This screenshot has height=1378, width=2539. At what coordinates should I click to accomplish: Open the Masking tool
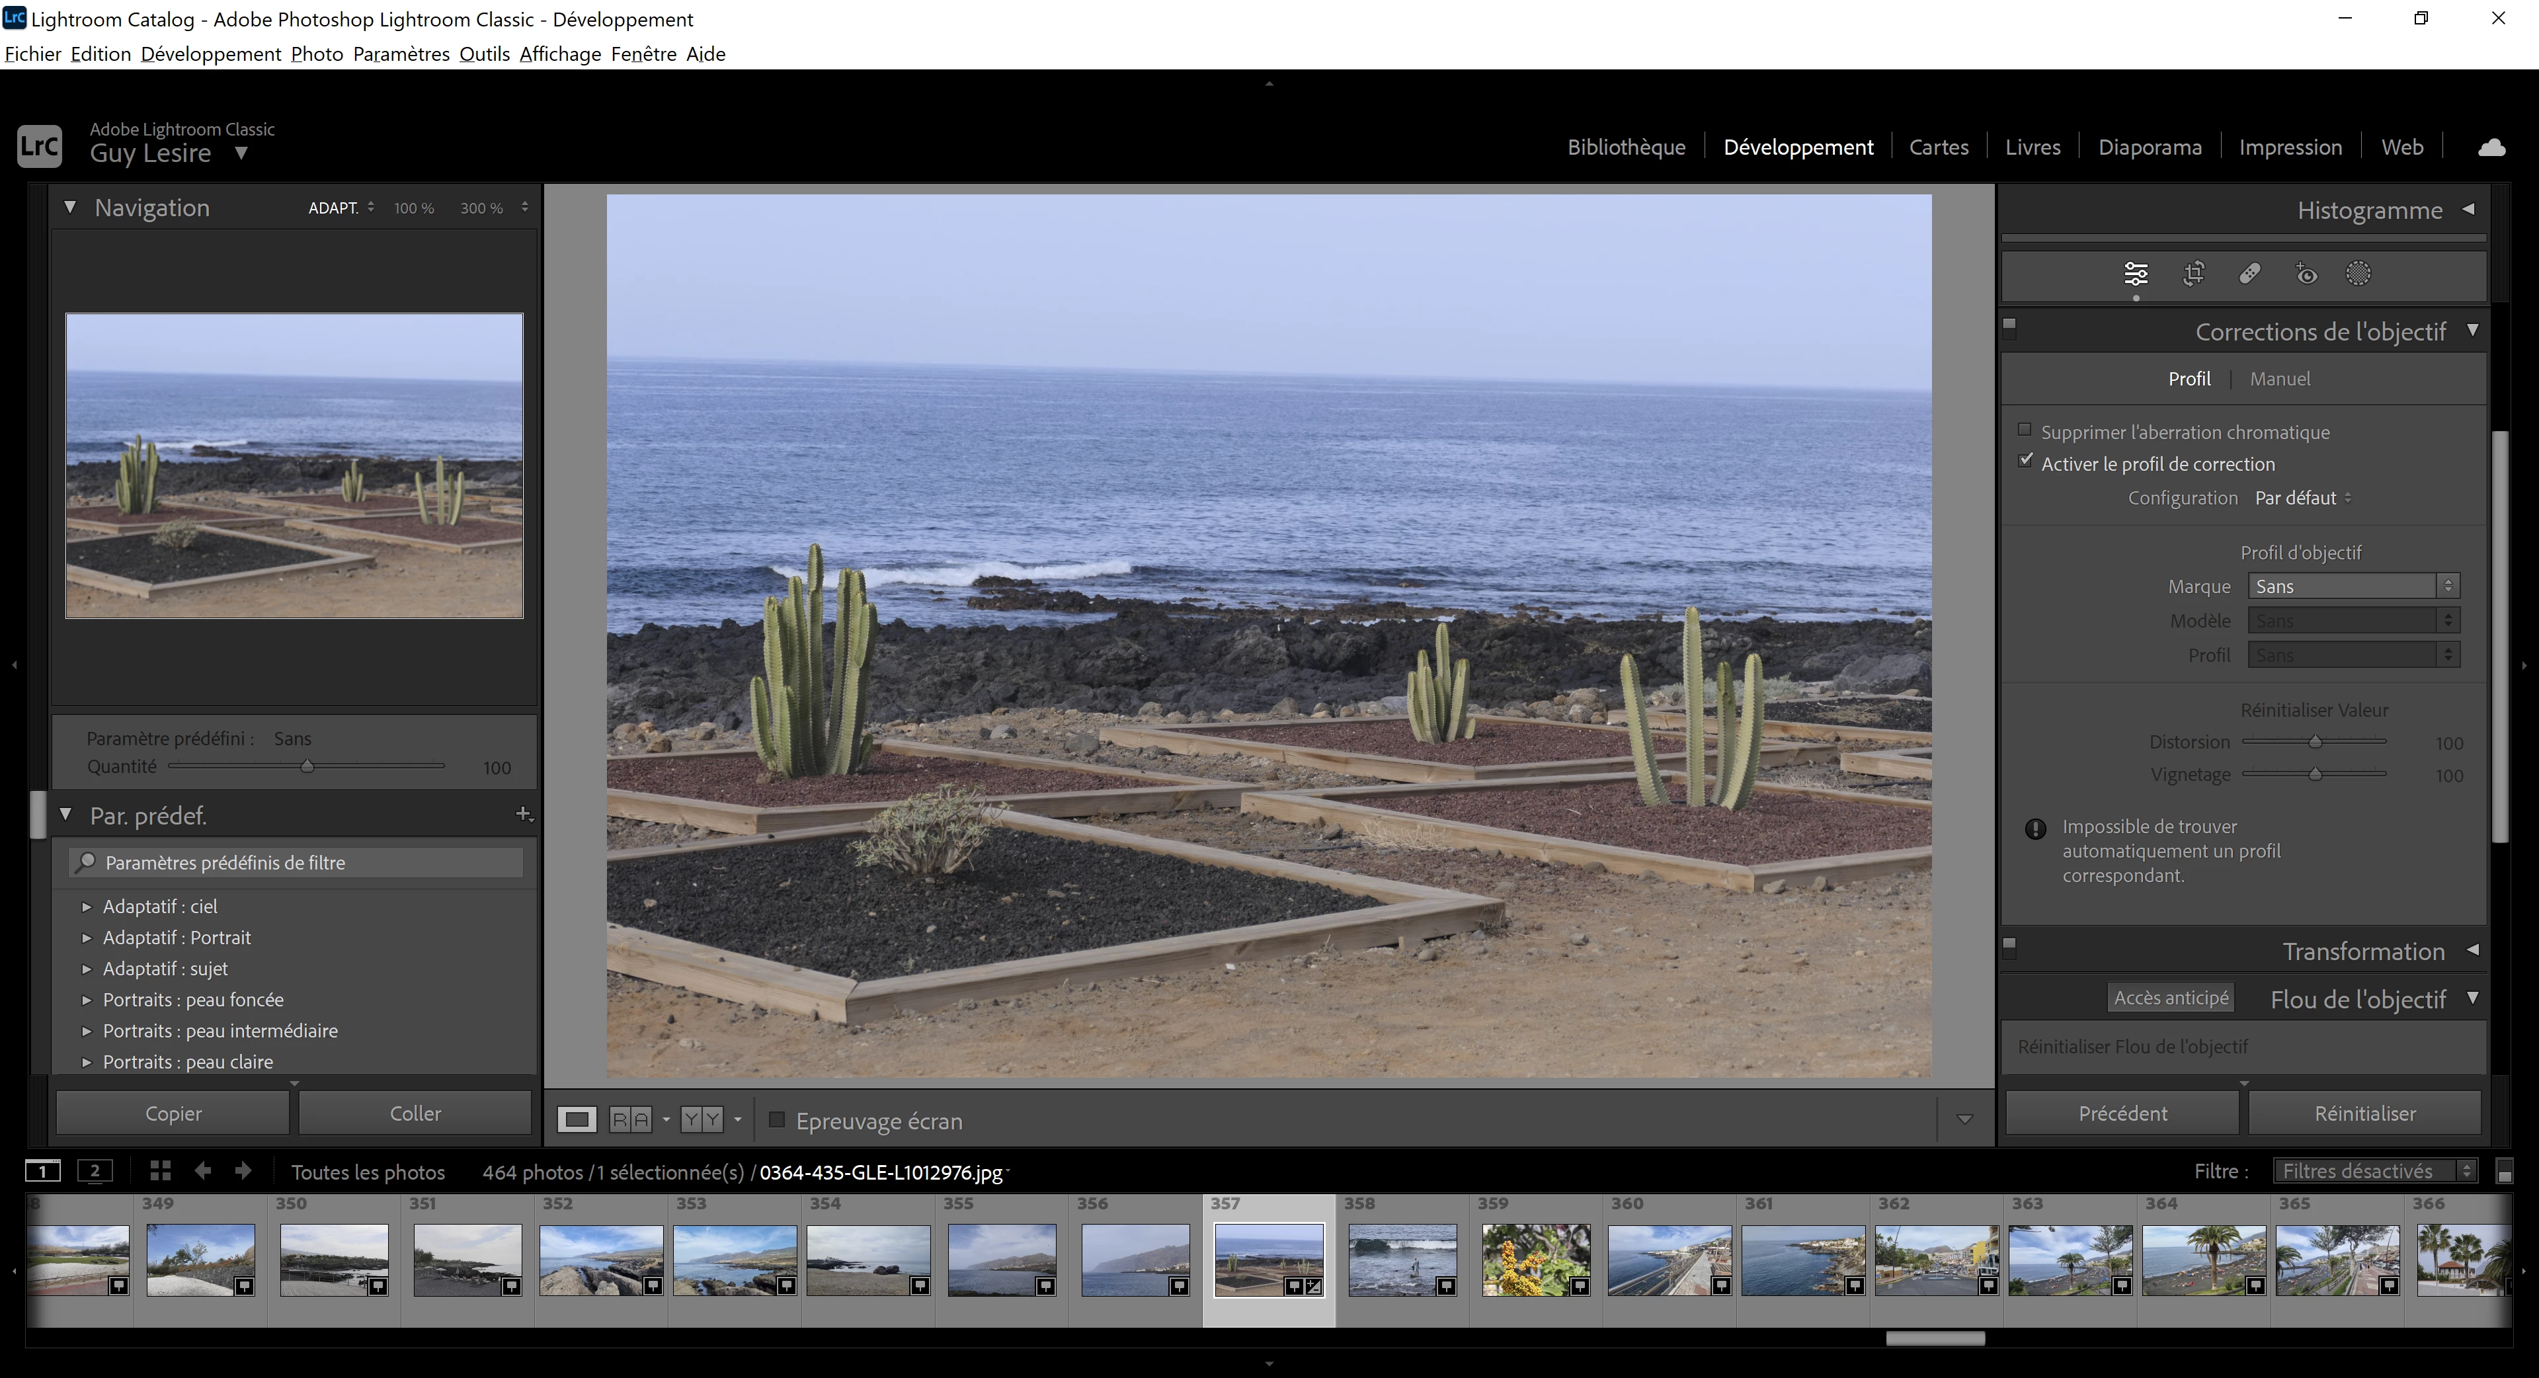(2358, 274)
